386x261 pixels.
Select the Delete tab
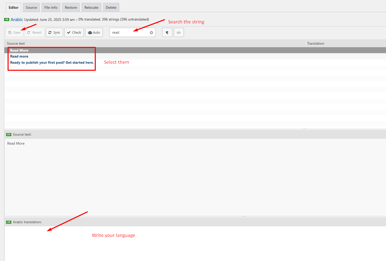click(111, 7)
